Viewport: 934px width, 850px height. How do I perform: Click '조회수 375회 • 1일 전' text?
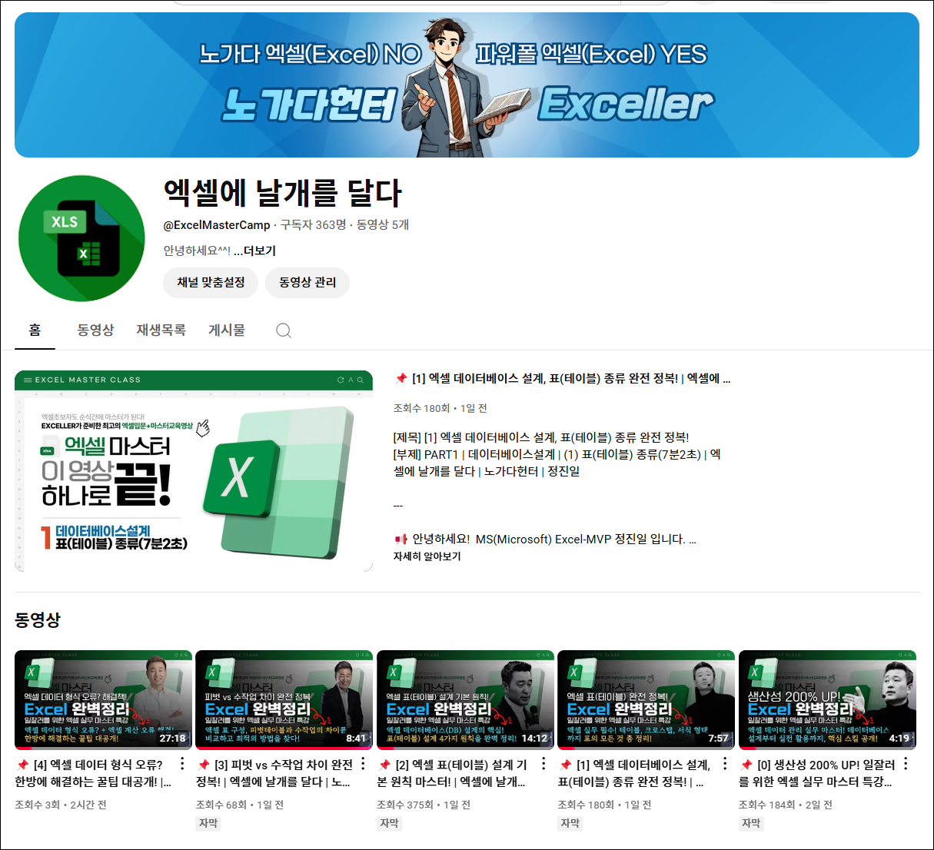424,805
